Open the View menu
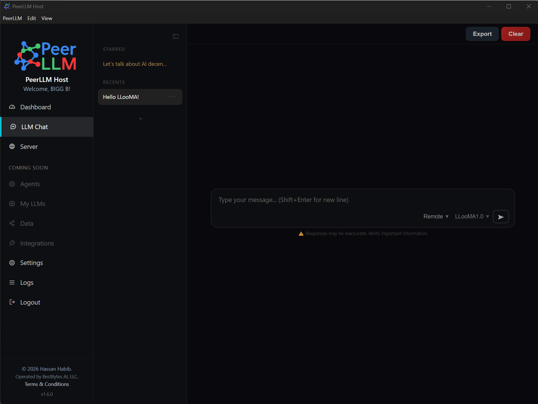Image resolution: width=538 pixels, height=404 pixels. [47, 18]
